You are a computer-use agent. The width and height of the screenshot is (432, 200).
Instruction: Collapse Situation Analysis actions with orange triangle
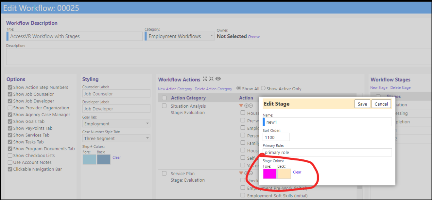[x=241, y=105]
